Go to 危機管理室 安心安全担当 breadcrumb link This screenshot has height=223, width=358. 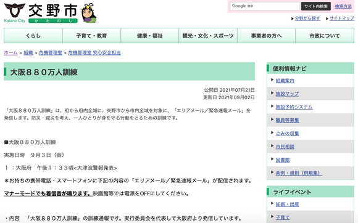click(x=94, y=53)
